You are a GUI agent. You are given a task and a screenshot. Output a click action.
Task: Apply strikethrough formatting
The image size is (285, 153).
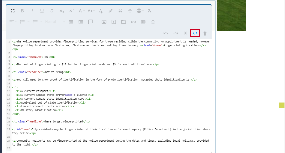point(52,11)
